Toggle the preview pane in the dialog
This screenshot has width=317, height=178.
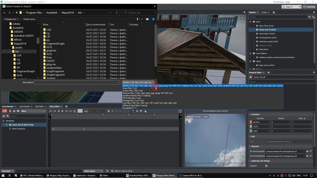pyautogui.click(x=148, y=19)
